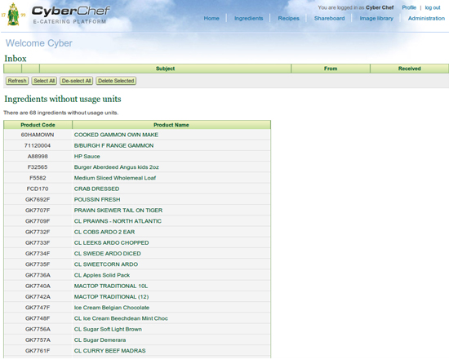The height and width of the screenshot is (364, 449).
Task: Click the Select All button
Action: (44, 81)
